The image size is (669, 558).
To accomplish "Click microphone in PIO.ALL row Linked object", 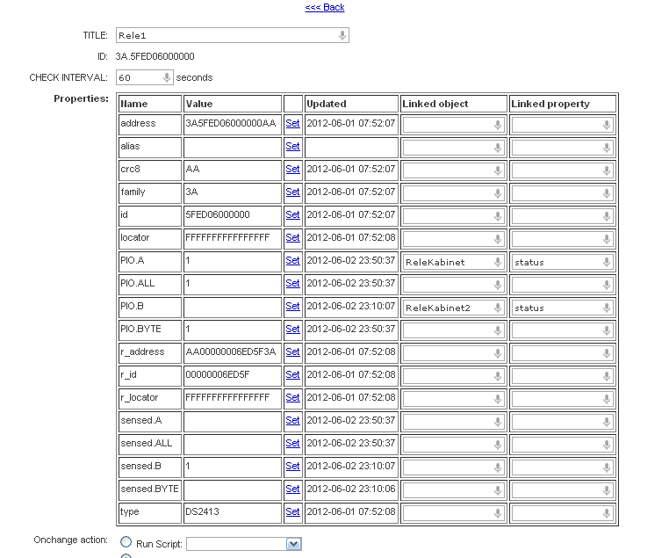I will [x=498, y=285].
